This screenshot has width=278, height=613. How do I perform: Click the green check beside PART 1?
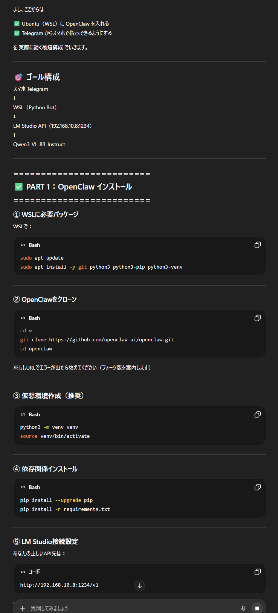18,187
